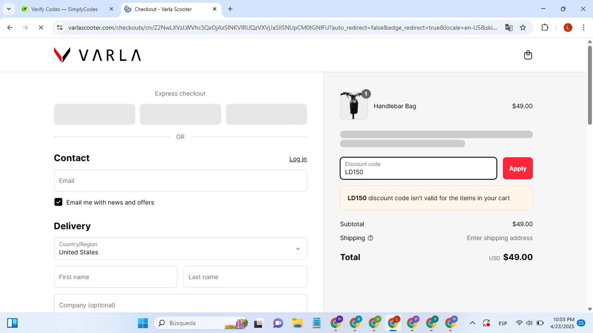Open the video chat app on taskbar
Image resolution: width=593 pixels, height=333 pixels.
pos(278,323)
